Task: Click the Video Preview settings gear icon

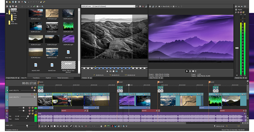Action: 150,6
